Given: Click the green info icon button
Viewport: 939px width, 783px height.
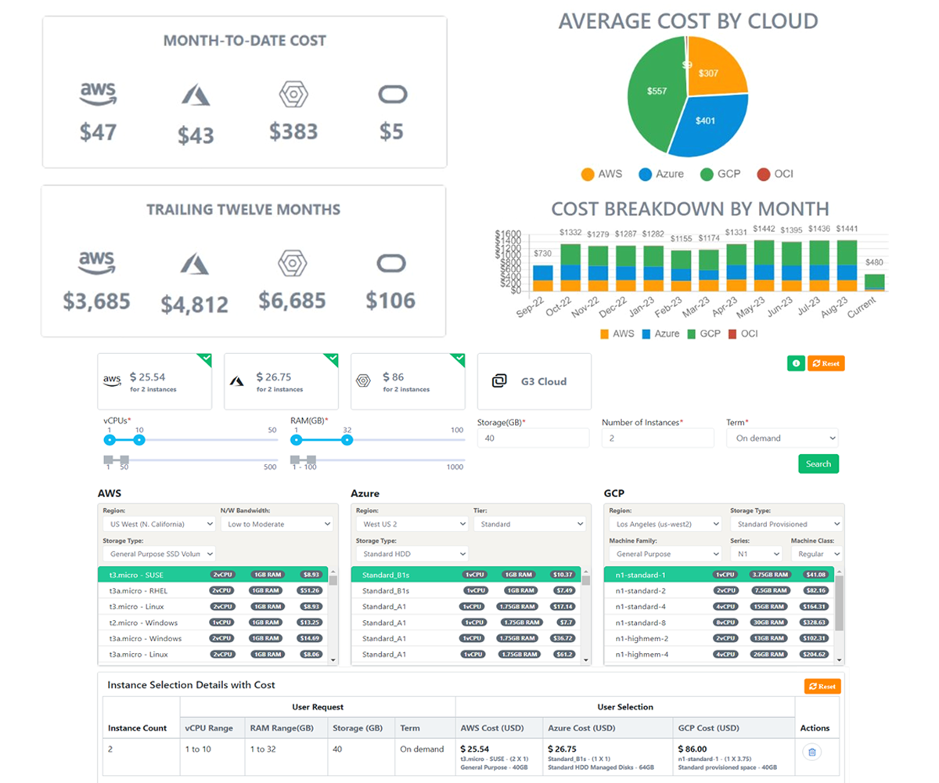Looking at the screenshot, I should coord(796,363).
